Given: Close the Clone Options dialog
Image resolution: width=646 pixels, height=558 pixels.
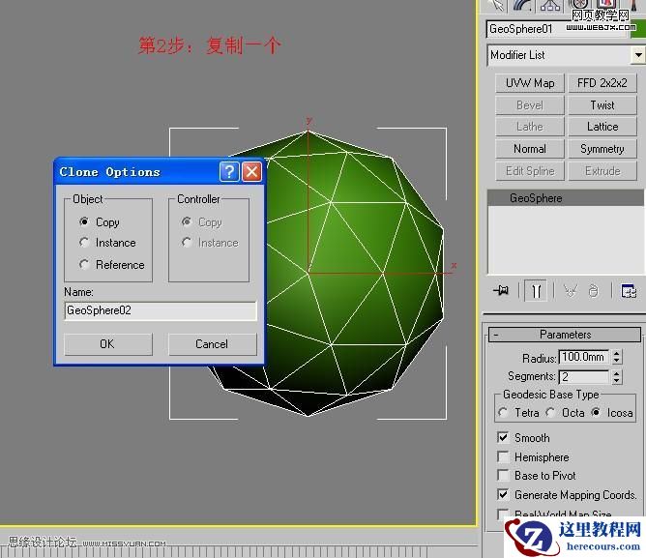Looking at the screenshot, I should [x=251, y=171].
